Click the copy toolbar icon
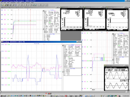 (15, 5)
